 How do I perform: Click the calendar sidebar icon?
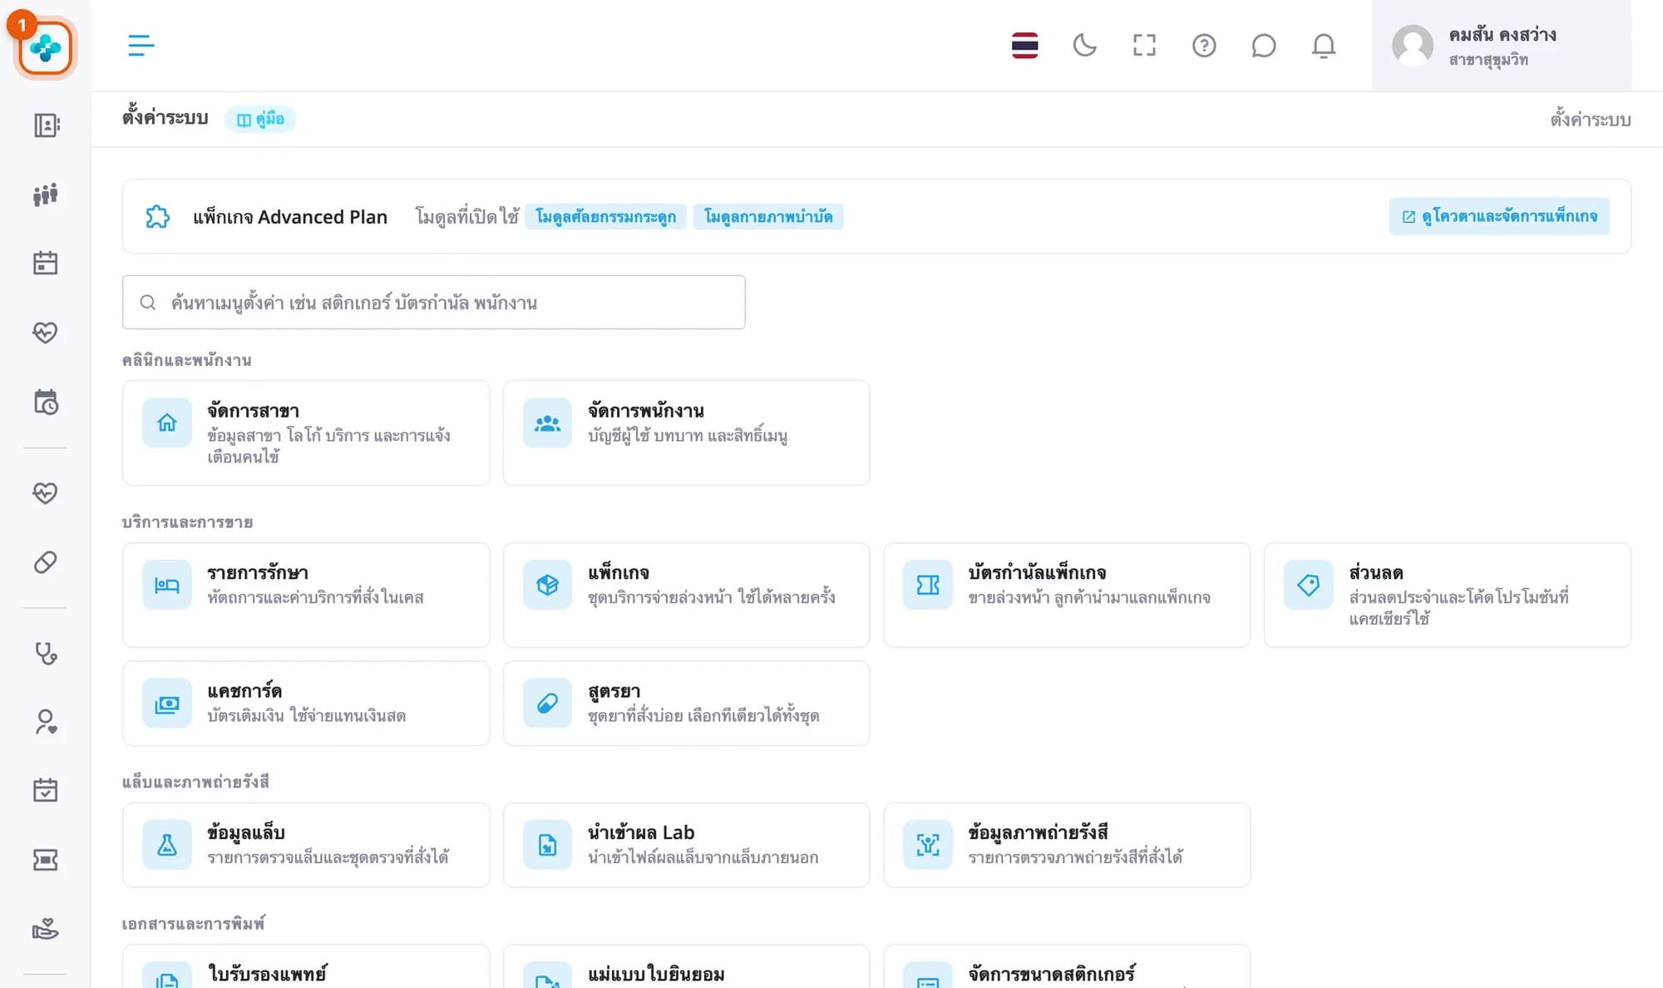click(46, 264)
